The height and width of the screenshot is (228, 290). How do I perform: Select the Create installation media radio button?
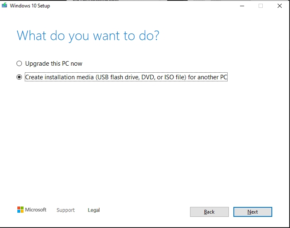coord(19,77)
